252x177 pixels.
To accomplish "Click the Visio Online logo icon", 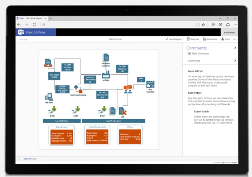I will (x=21, y=32).
